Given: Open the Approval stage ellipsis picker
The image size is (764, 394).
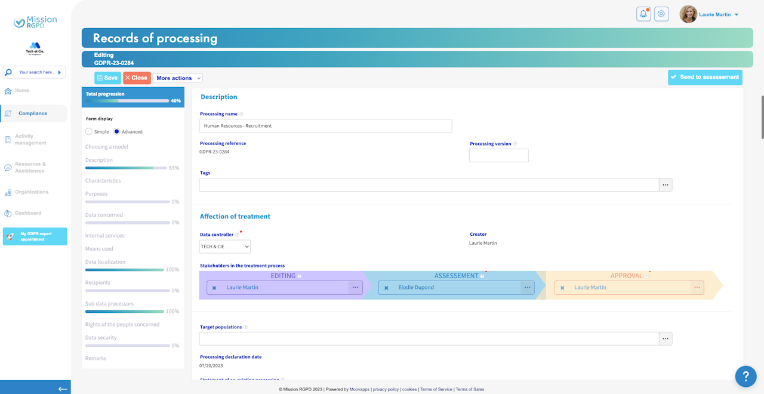Looking at the screenshot, I should click(x=697, y=288).
